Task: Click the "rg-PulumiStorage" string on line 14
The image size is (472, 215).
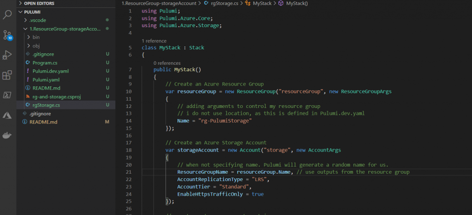Action: 225,121
